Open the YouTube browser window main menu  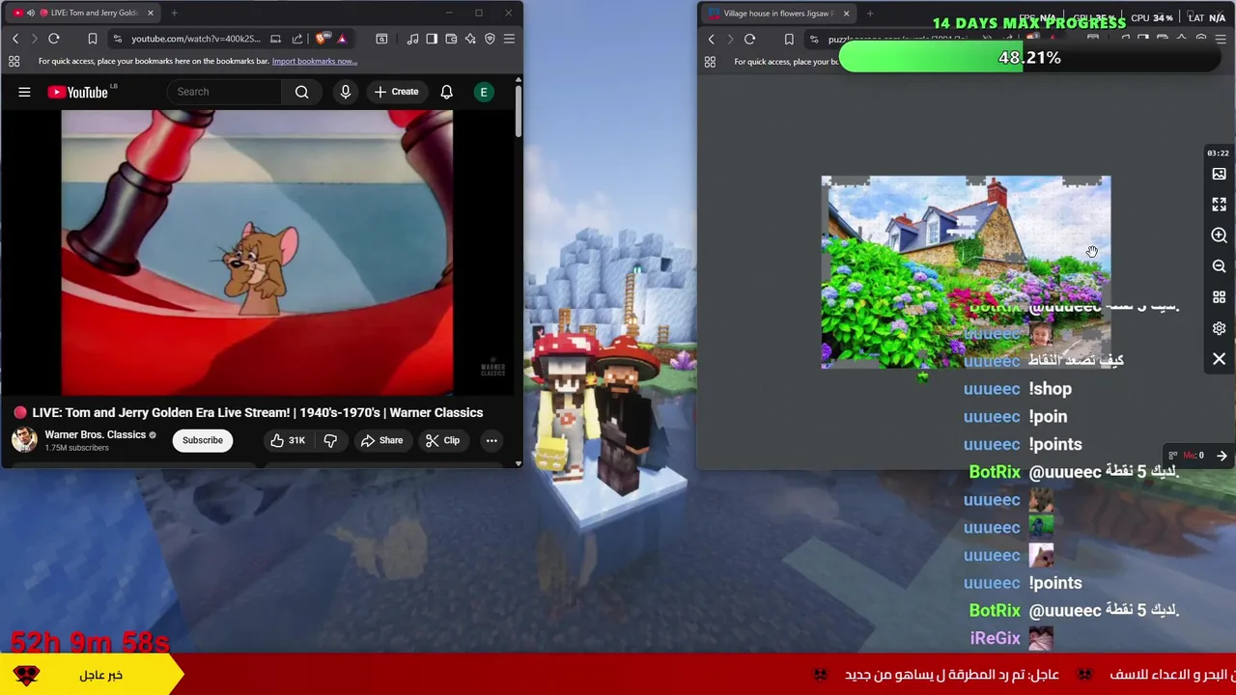pyautogui.click(x=509, y=39)
